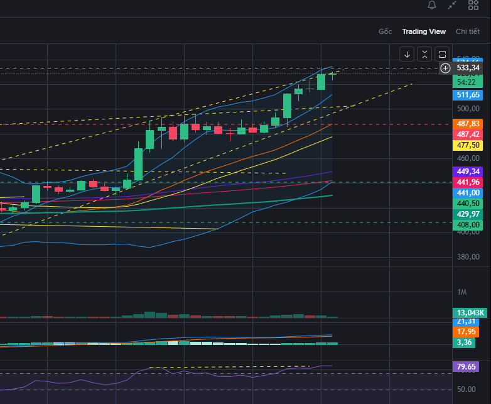Screen dimensions: 491x404
Task: Select the blue 511,65 price label
Action: 468,95
